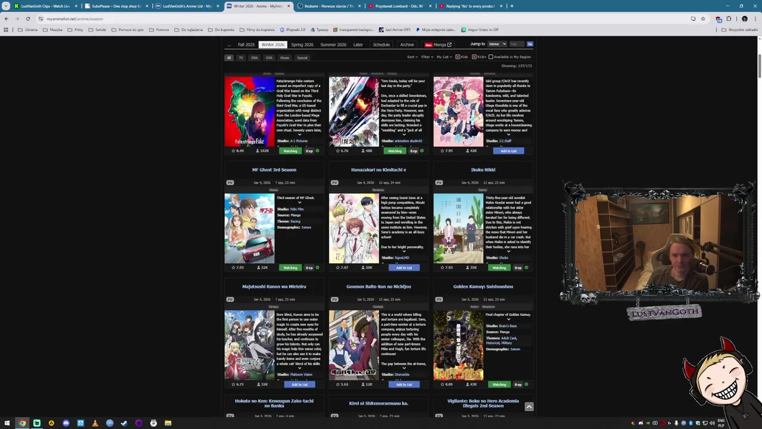The height and width of the screenshot is (429, 762).
Task: Click PV badge on Majutsushi Kunon wa Mieteiru
Action: (x=230, y=299)
